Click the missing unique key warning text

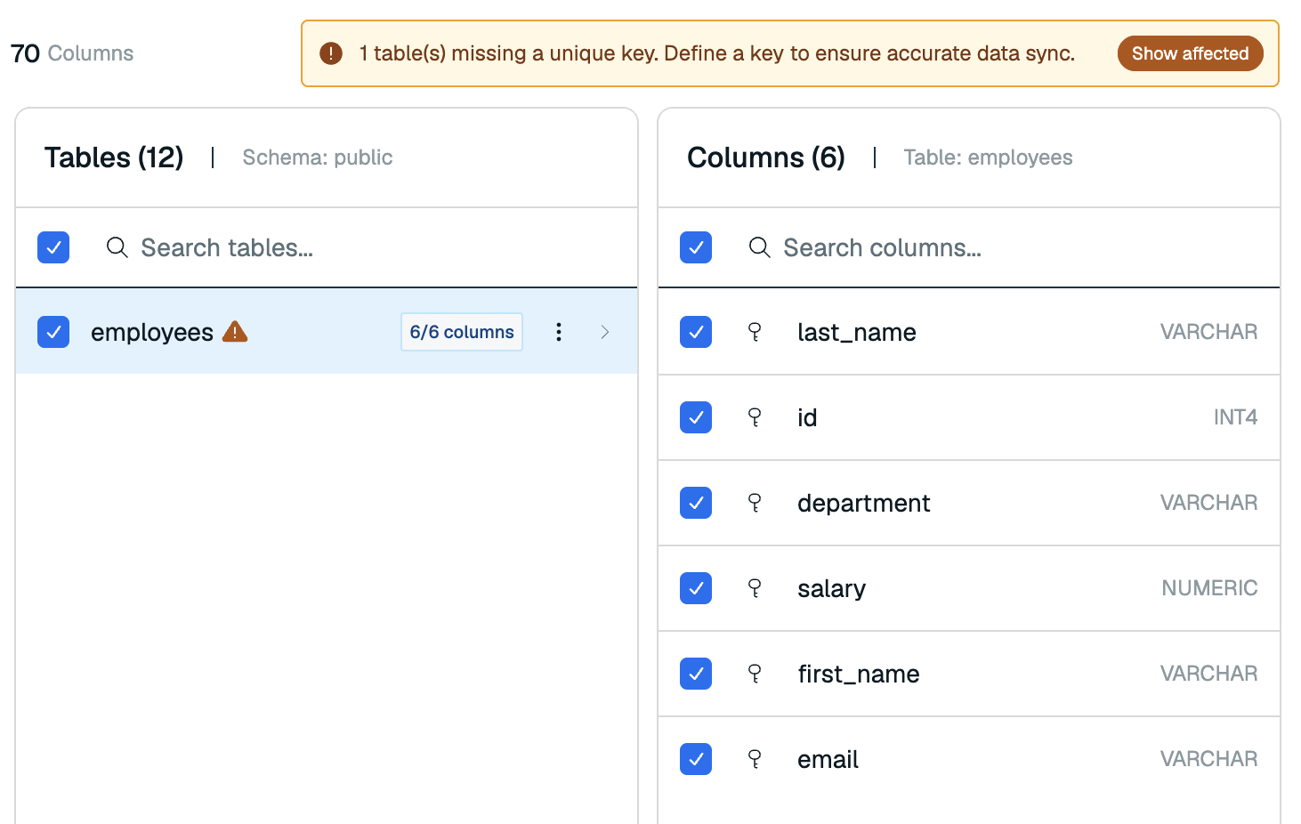(x=717, y=53)
